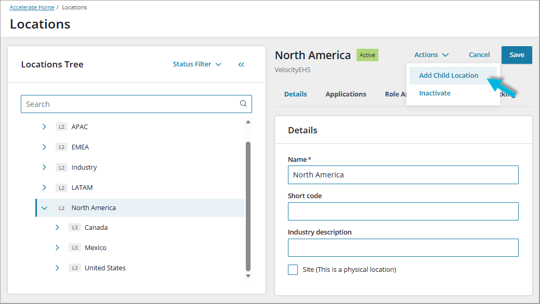The height and width of the screenshot is (304, 540).
Task: Collapse the North America tree node
Action: click(x=44, y=208)
